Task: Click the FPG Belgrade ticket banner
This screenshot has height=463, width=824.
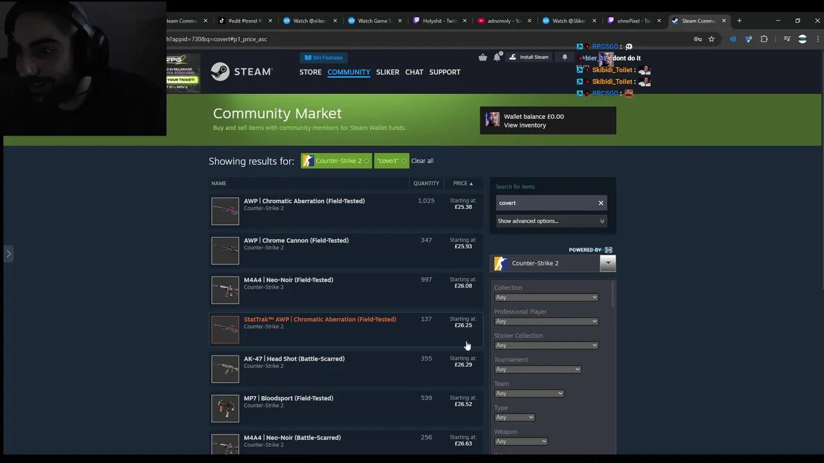Action: 183,73
